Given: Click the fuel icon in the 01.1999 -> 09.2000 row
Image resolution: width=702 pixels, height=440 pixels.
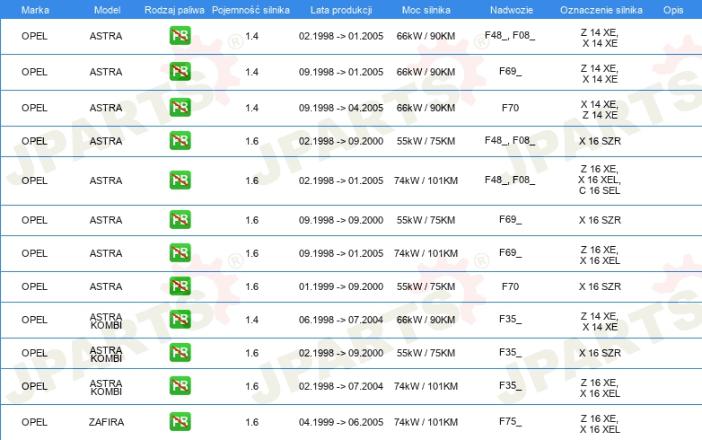Looking at the screenshot, I should click(180, 286).
